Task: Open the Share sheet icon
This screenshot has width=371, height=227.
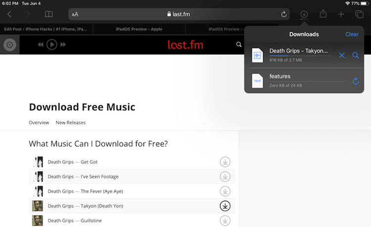Action: point(323,14)
